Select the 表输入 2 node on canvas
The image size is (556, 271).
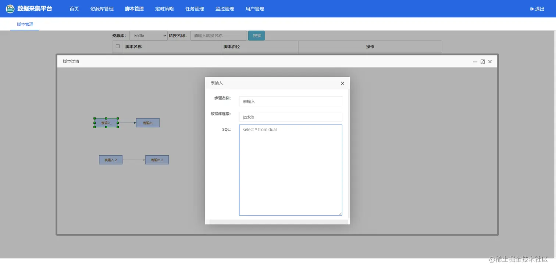[x=111, y=160]
